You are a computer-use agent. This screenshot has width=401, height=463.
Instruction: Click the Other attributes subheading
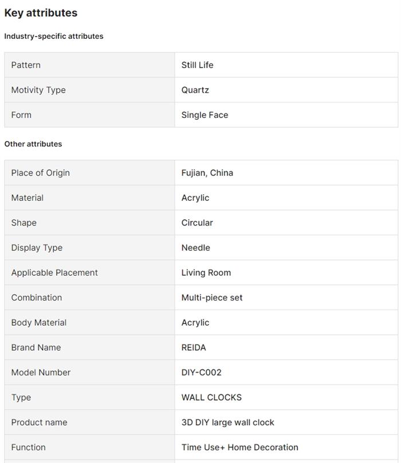(x=33, y=144)
